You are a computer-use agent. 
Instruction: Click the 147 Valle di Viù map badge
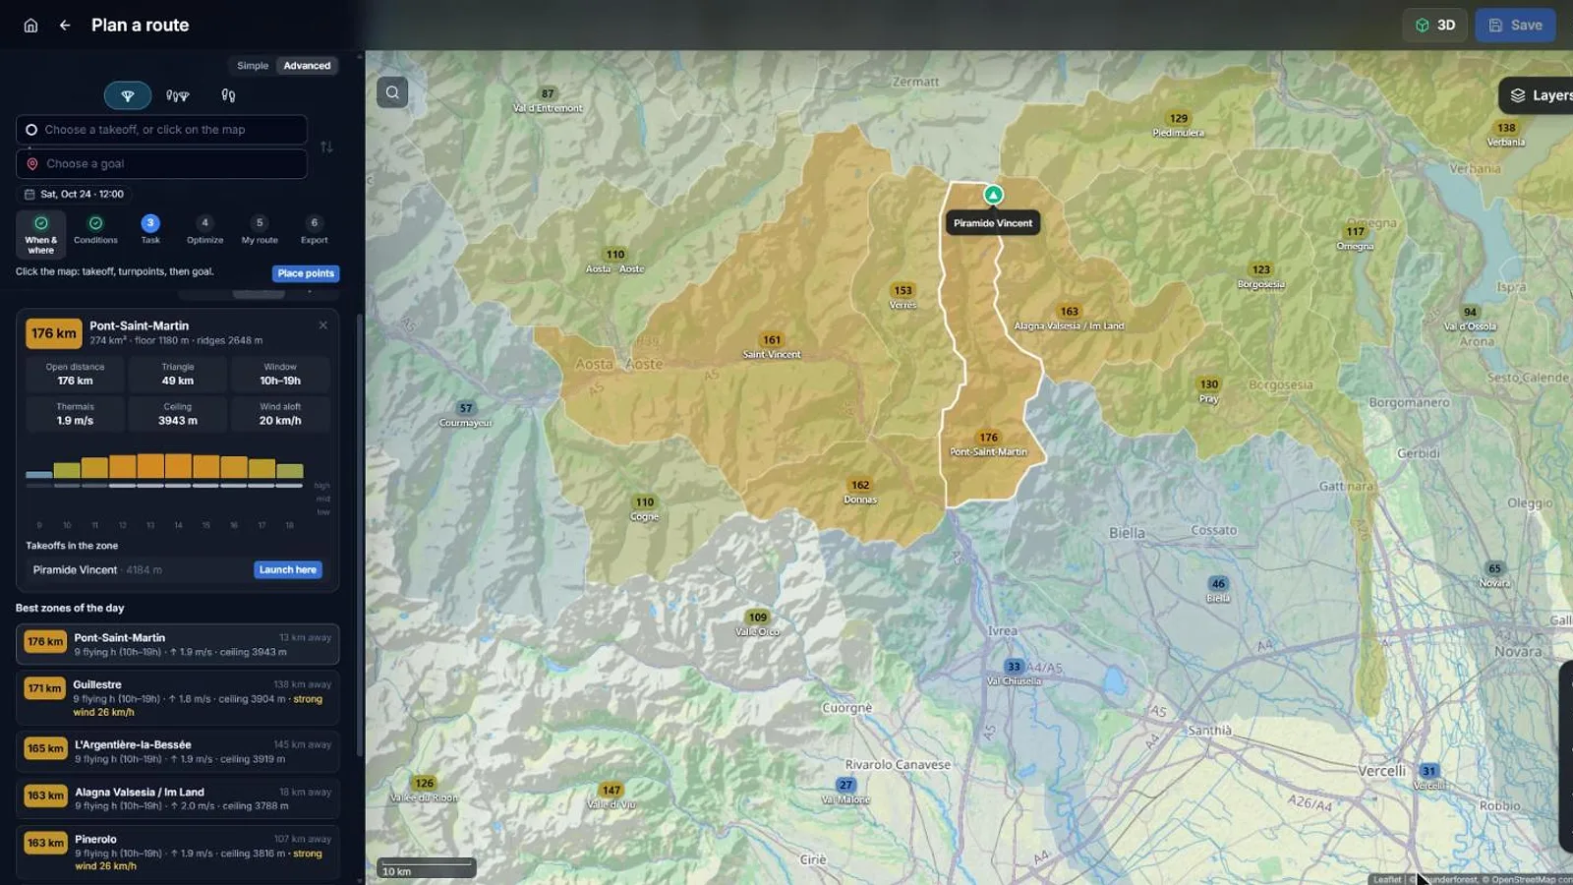coord(612,790)
